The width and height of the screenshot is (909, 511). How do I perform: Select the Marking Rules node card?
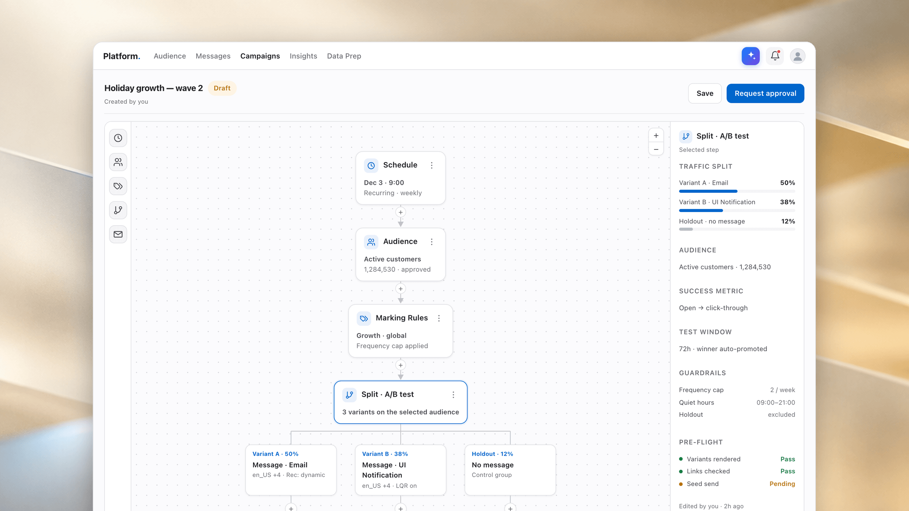(x=401, y=331)
